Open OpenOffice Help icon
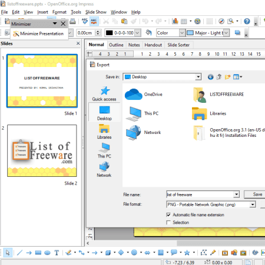 247,21
